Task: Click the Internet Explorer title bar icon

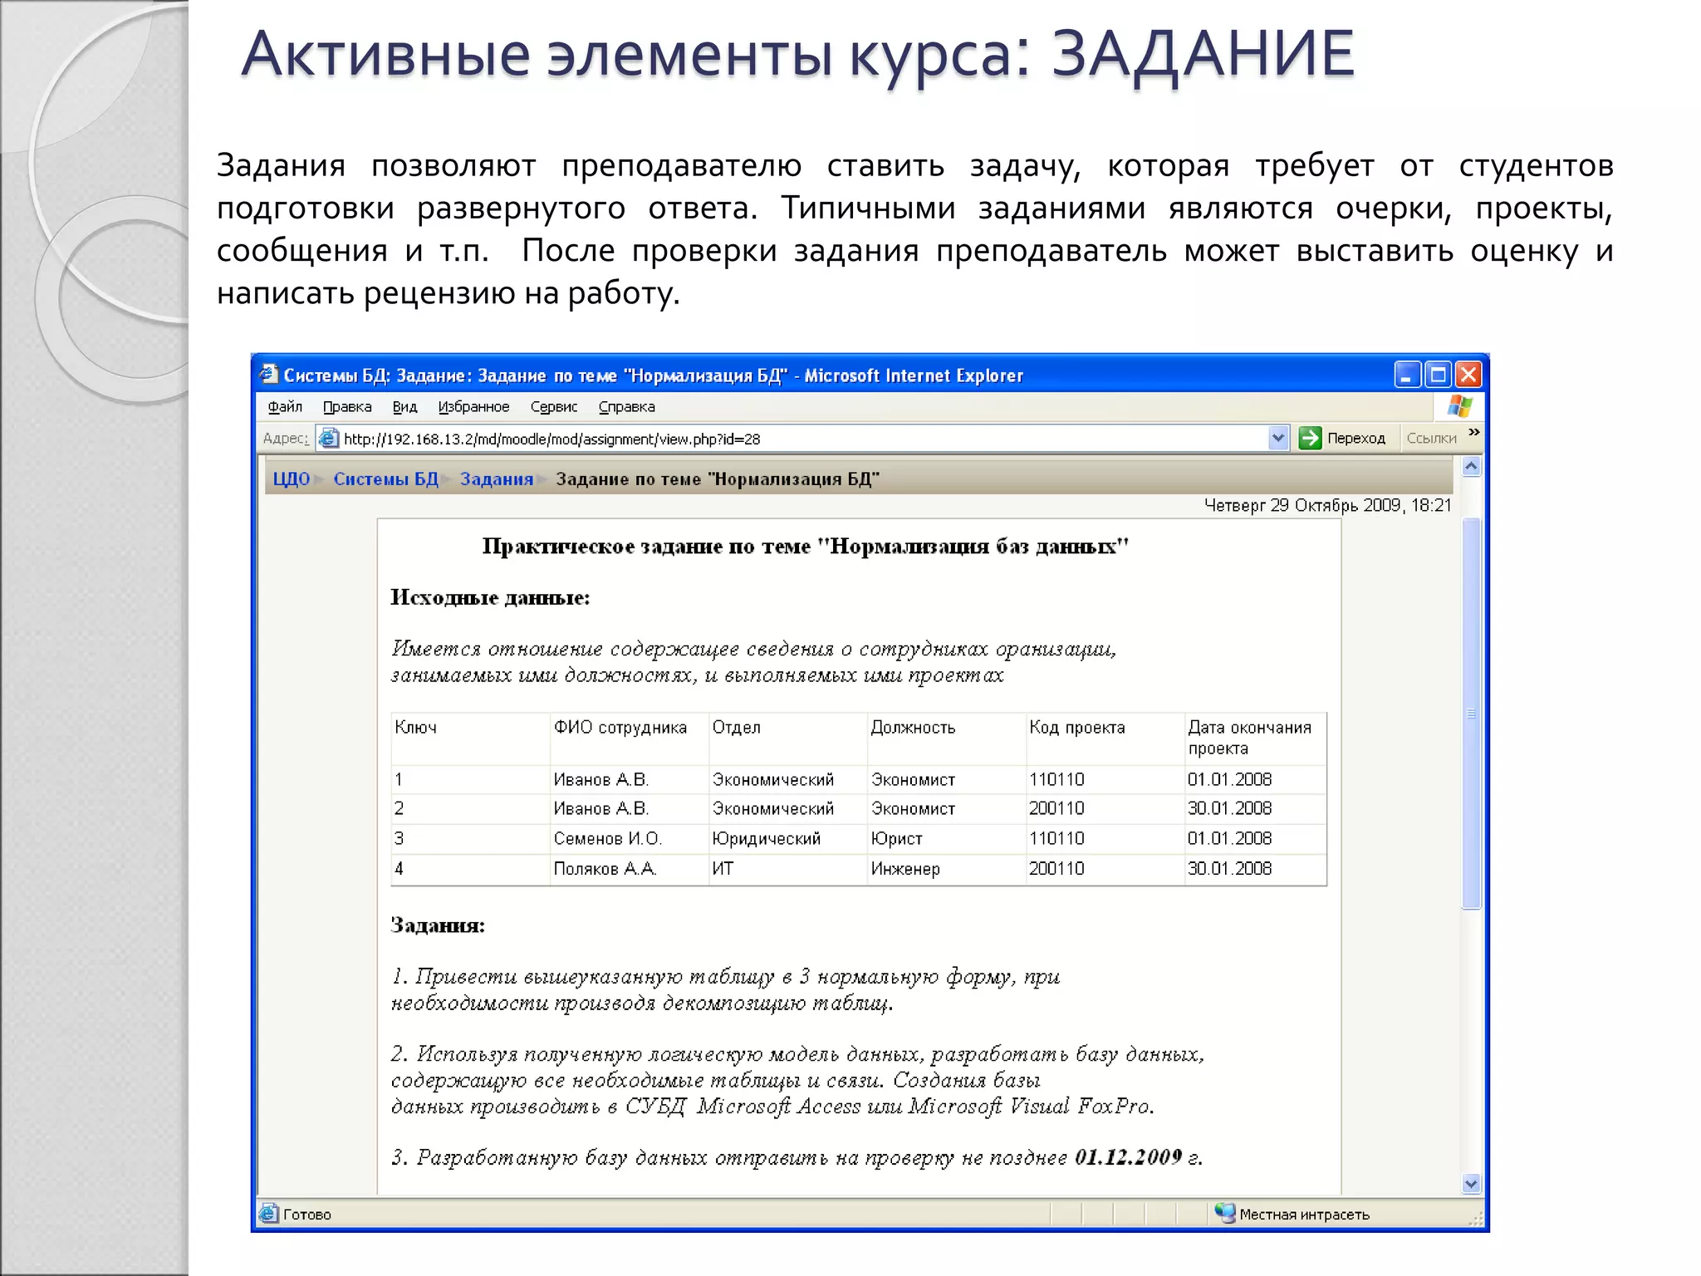Action: pos(268,374)
